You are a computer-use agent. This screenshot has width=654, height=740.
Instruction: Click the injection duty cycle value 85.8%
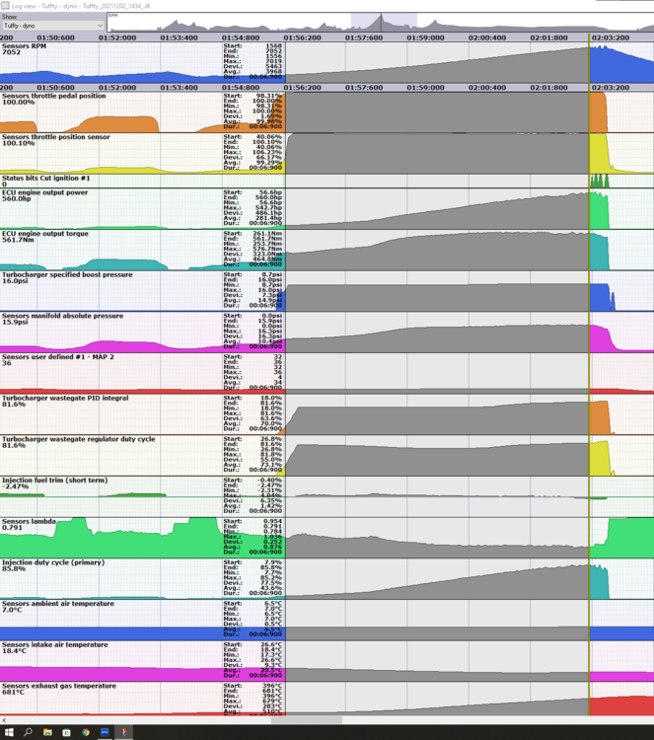point(14,568)
